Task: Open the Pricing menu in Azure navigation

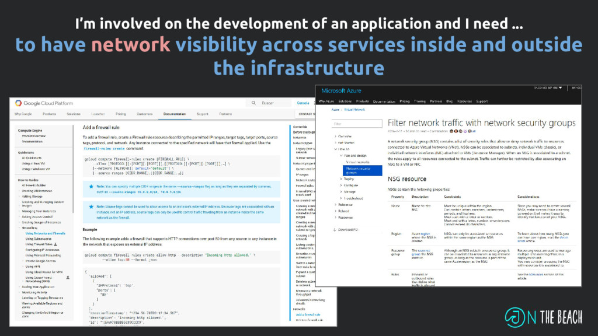Action: point(404,101)
